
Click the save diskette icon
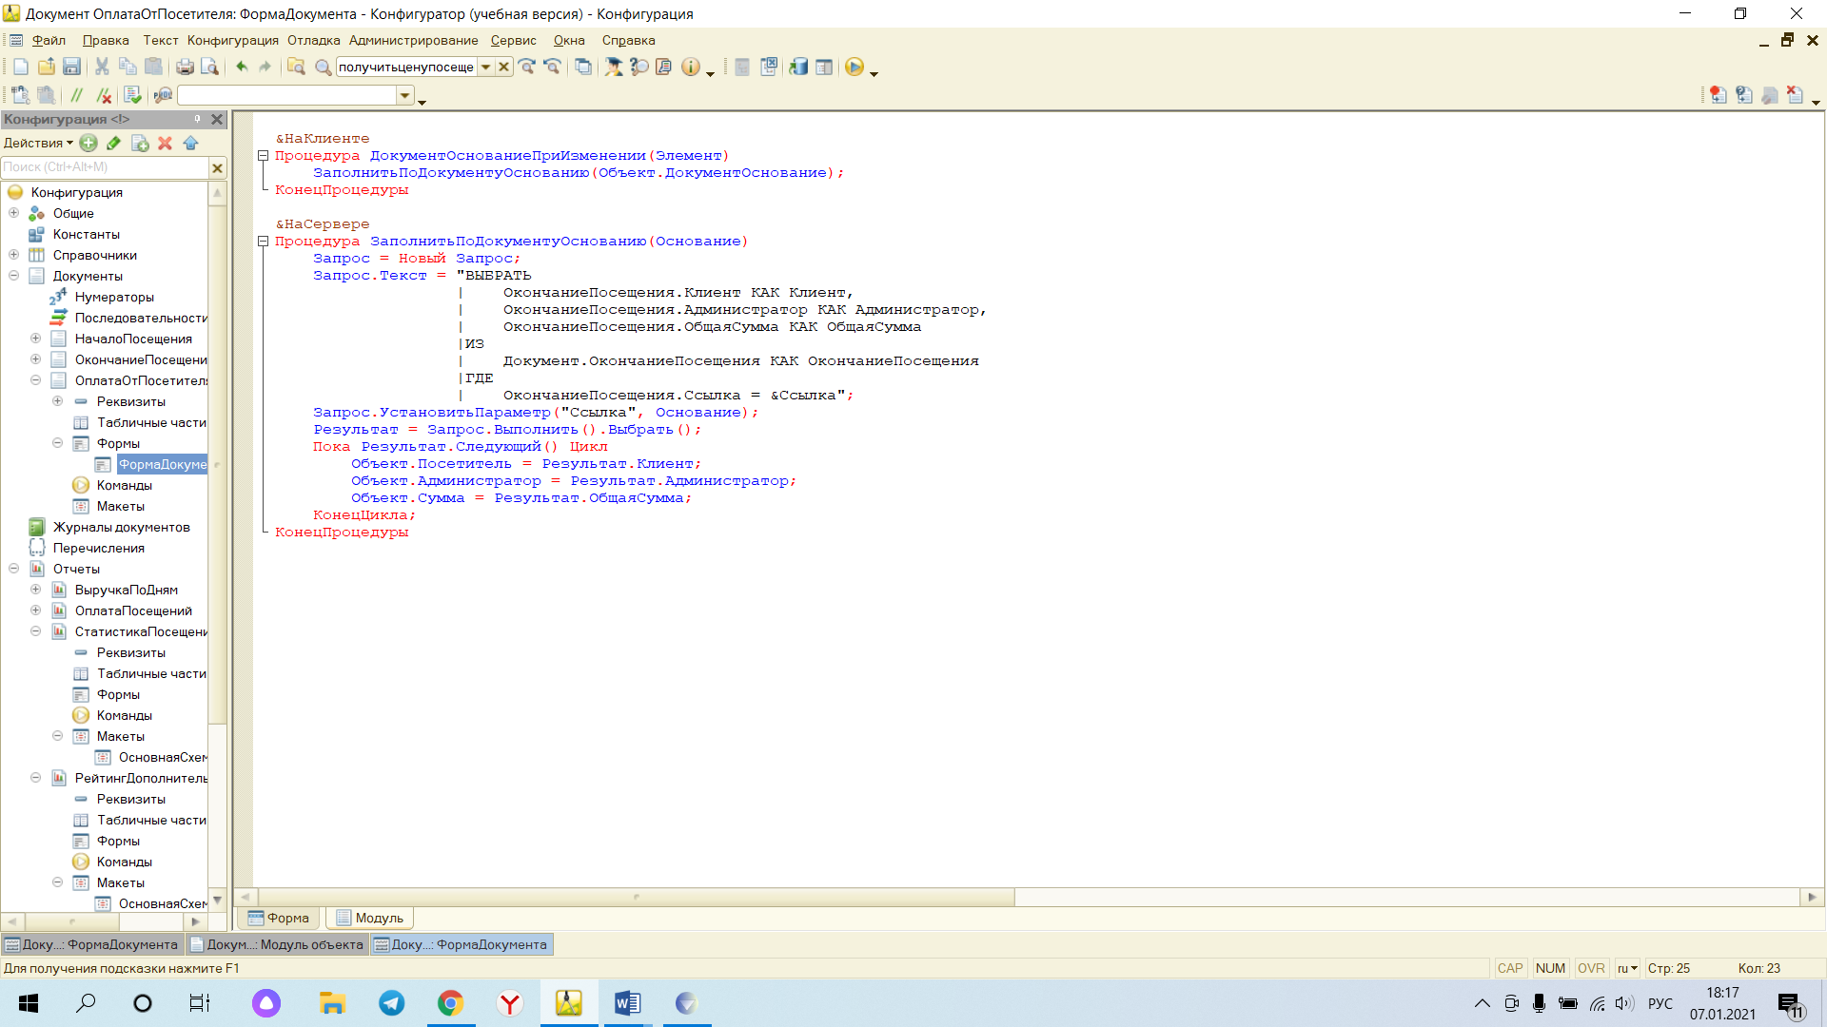71,67
